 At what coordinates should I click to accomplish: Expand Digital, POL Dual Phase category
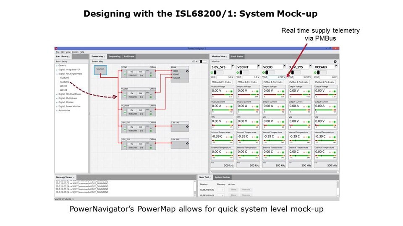coord(57,94)
